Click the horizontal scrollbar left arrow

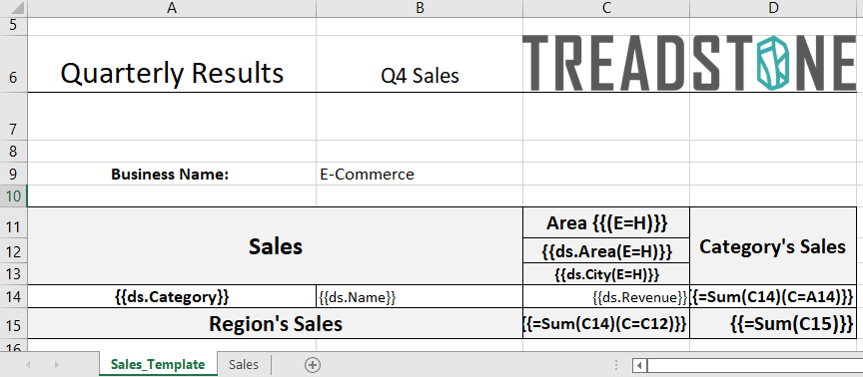(x=639, y=365)
